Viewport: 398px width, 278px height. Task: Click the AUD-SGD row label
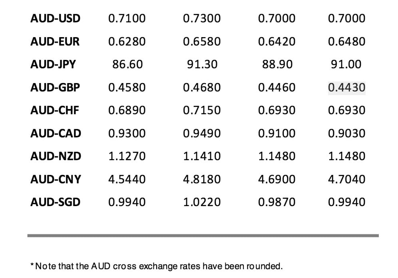[55, 202]
